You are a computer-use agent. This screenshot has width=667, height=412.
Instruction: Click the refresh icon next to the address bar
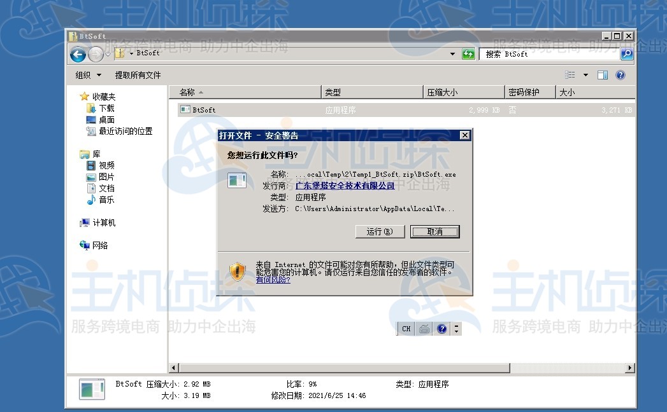pos(468,53)
